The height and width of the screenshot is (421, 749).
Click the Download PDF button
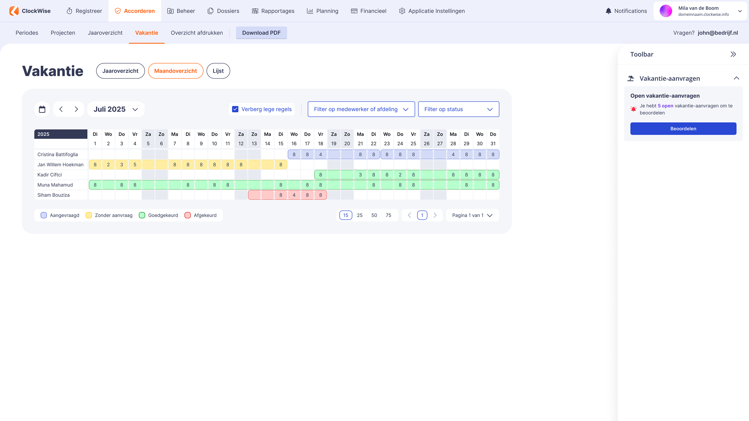(x=261, y=33)
